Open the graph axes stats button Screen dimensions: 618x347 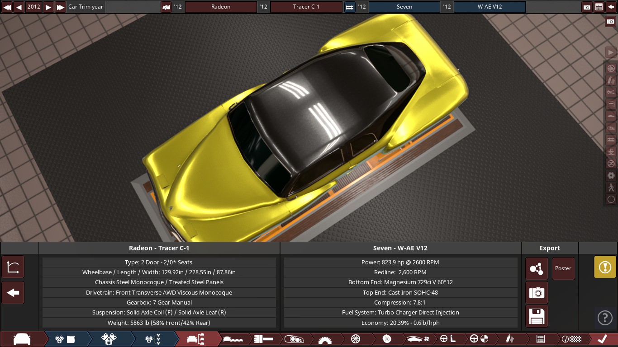coord(13,267)
